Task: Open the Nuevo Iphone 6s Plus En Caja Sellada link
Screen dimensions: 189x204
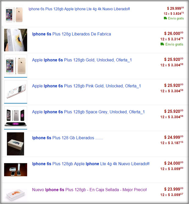Action: [x=89, y=190]
